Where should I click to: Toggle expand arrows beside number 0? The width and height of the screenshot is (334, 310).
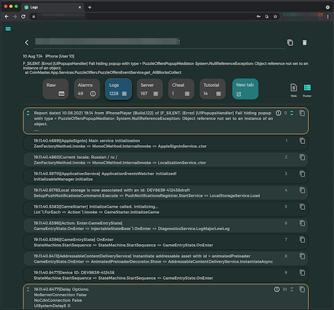(x=291, y=113)
